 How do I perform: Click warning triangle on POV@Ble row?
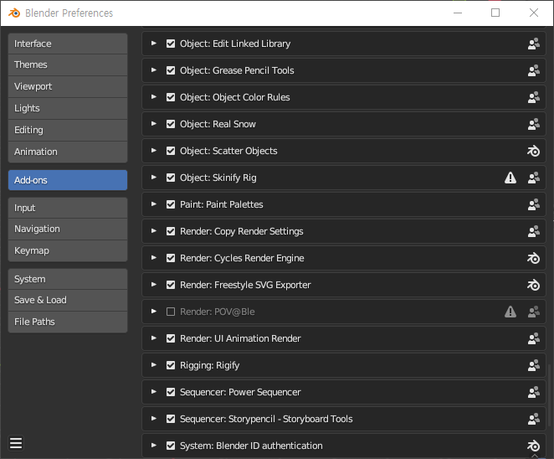pos(510,312)
